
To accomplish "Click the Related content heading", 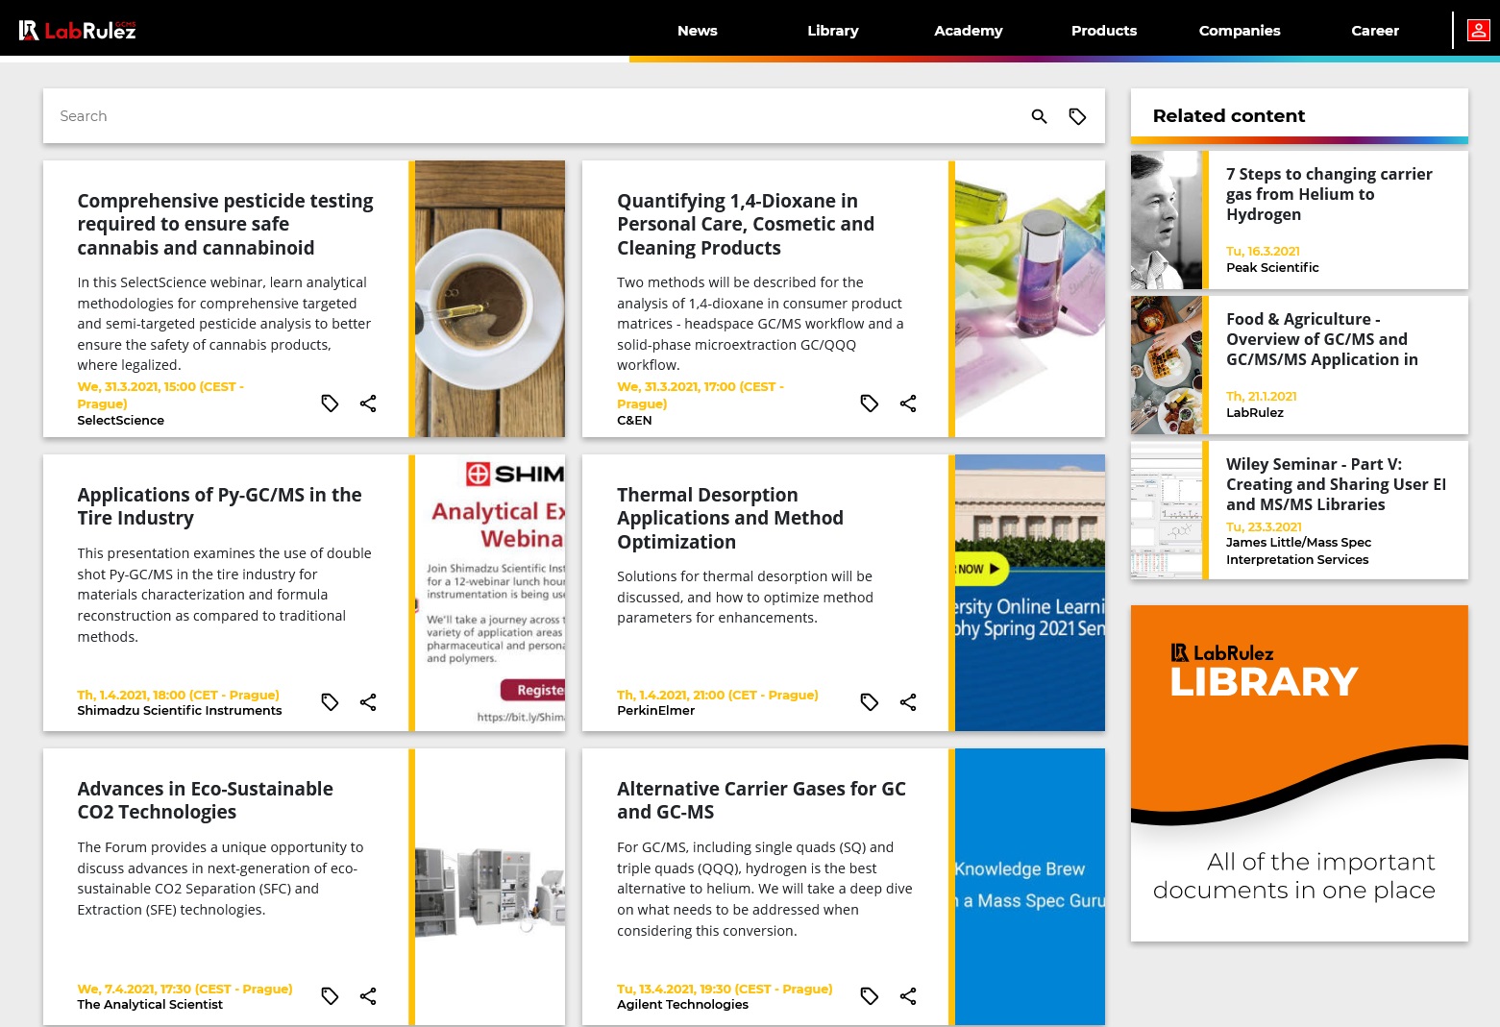I will [1229, 116].
